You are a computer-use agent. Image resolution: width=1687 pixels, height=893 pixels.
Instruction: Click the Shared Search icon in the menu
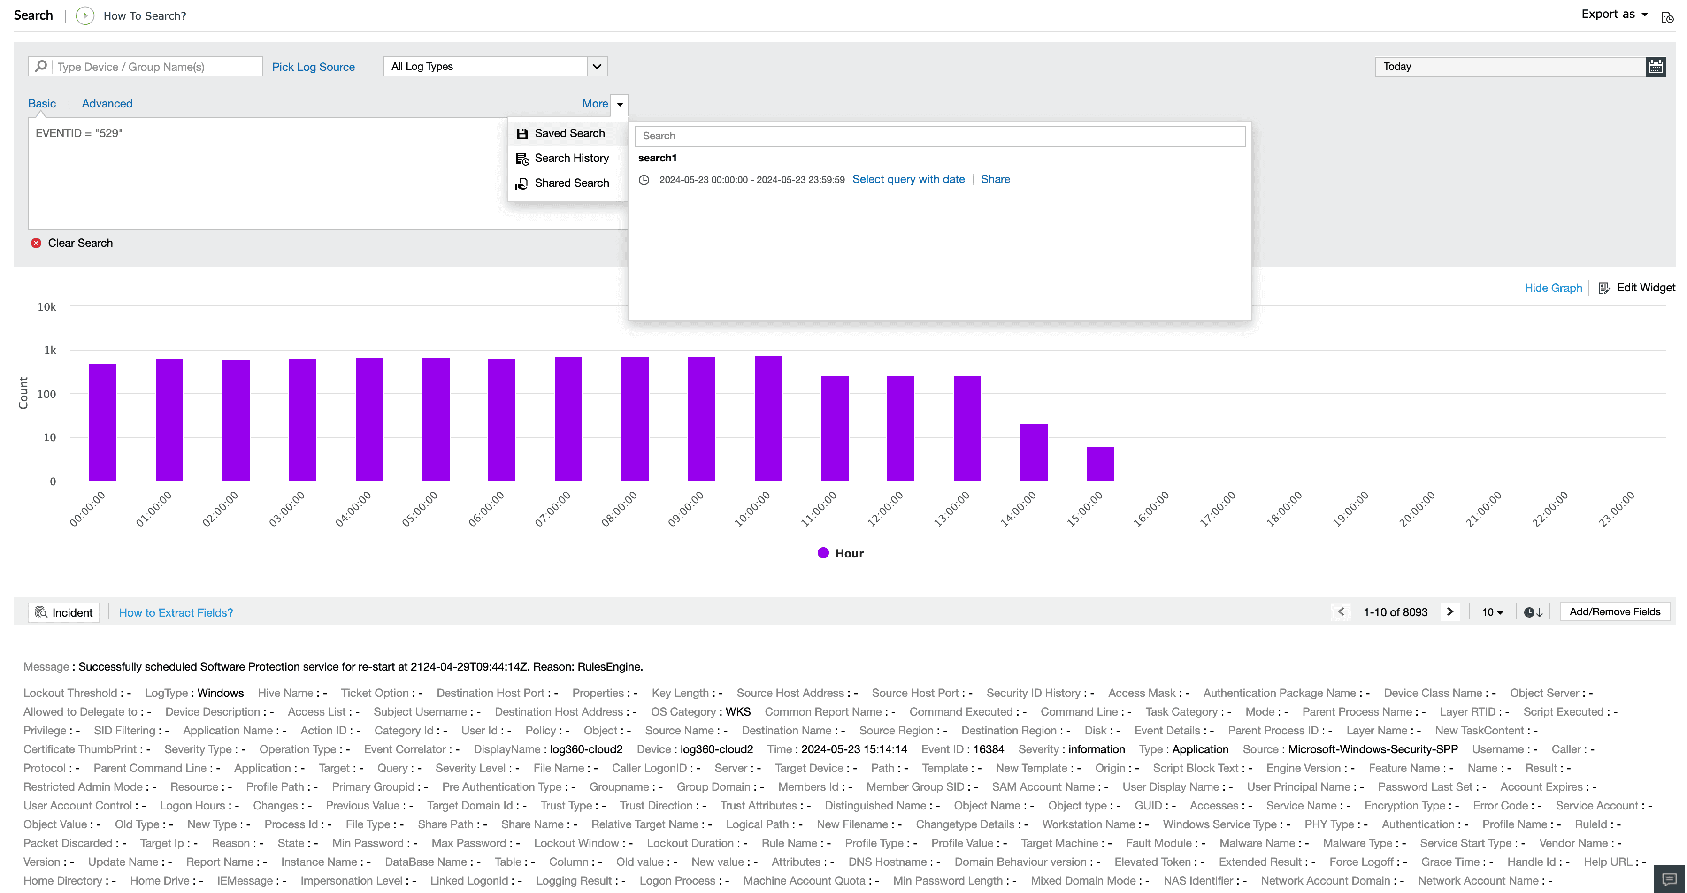(522, 183)
